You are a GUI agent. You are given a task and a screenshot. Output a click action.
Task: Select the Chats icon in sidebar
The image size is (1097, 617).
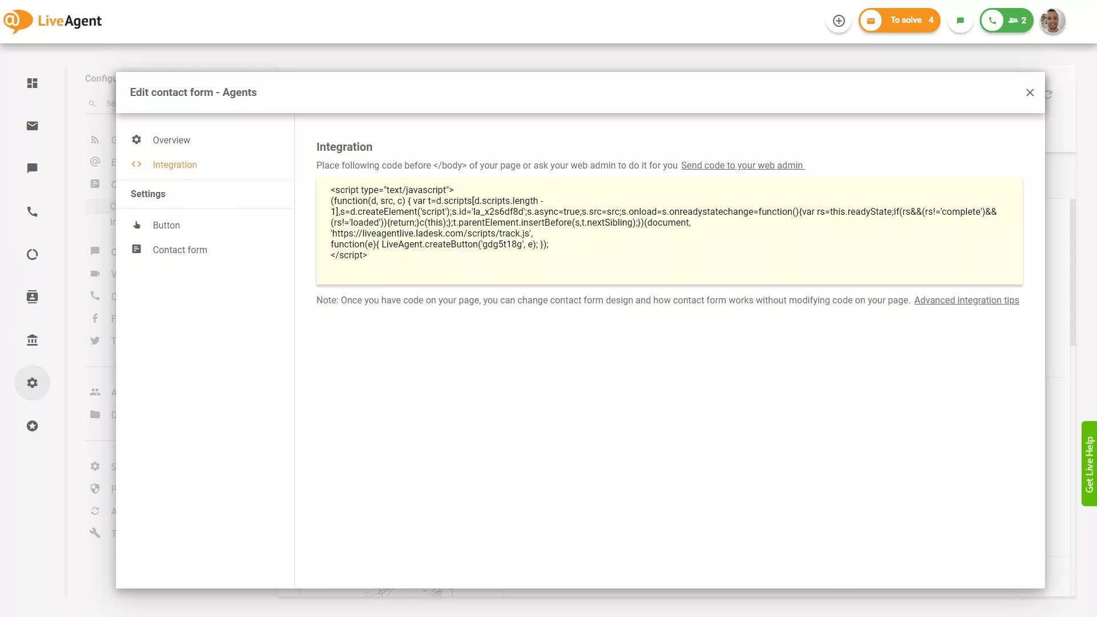pos(33,168)
